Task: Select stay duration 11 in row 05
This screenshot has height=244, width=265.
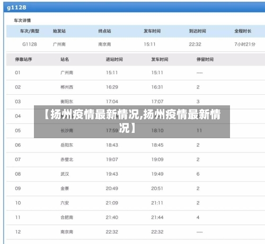Action: [x=199, y=130]
